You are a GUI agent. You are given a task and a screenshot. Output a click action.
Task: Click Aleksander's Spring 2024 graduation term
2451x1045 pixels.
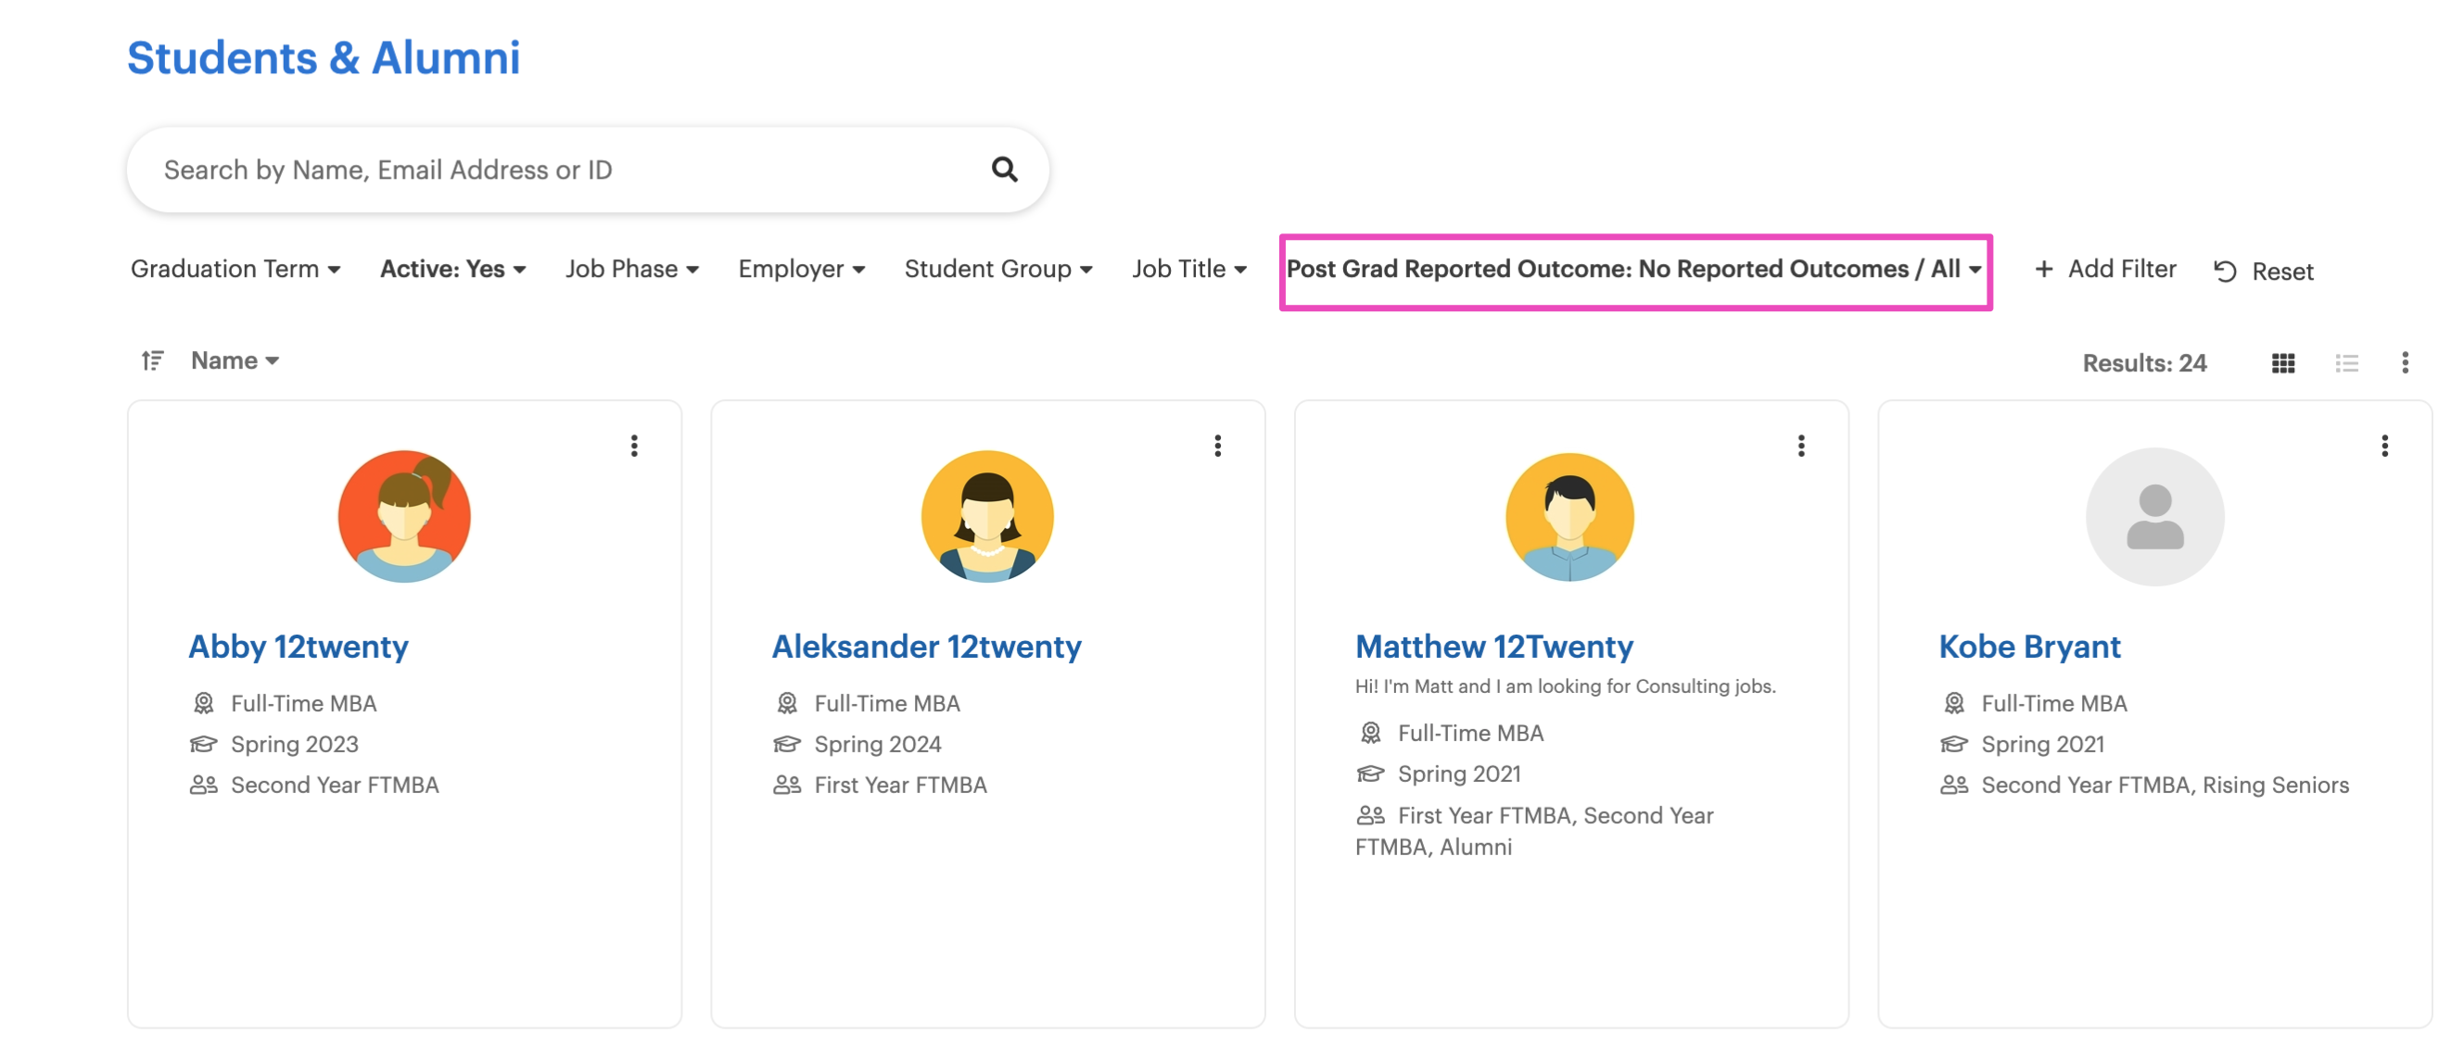point(877,744)
